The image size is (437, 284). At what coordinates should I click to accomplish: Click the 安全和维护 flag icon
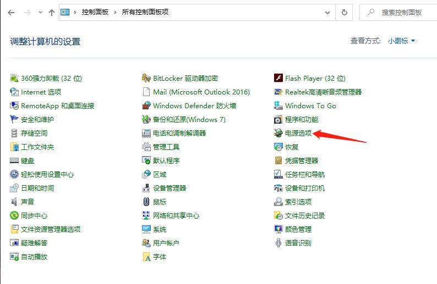(x=14, y=119)
